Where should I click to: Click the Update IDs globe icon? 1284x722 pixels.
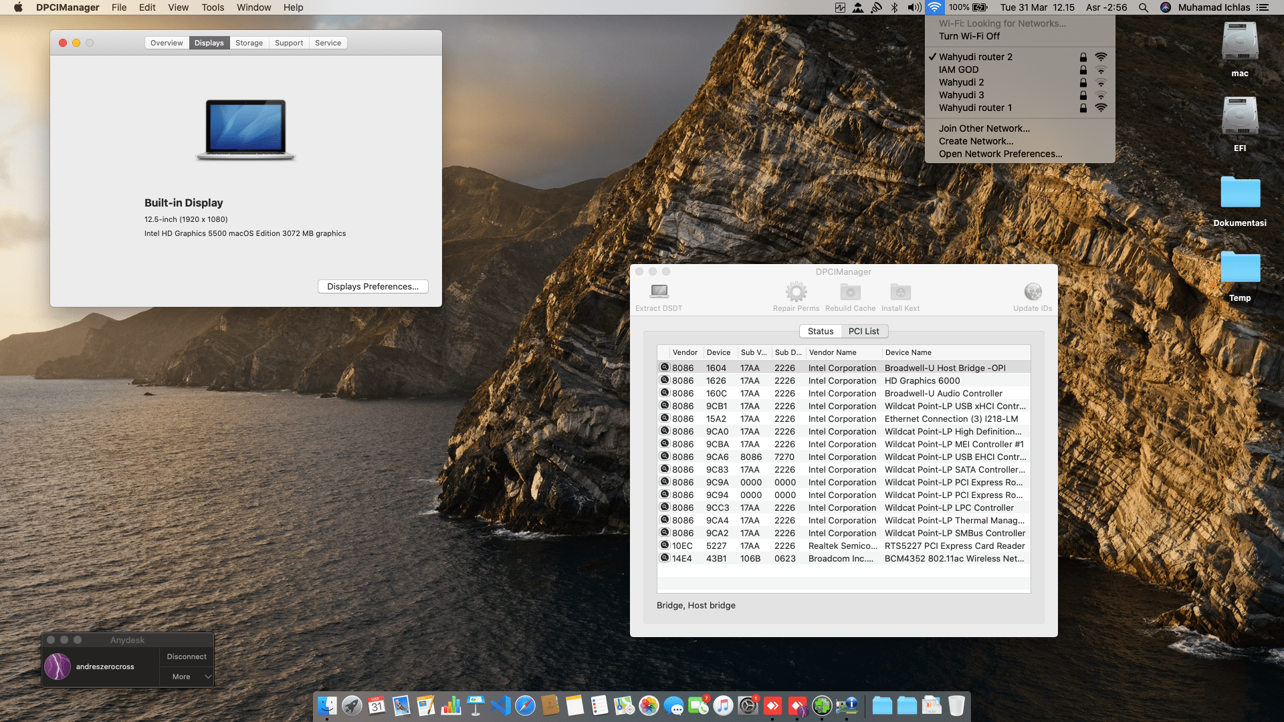1033,291
